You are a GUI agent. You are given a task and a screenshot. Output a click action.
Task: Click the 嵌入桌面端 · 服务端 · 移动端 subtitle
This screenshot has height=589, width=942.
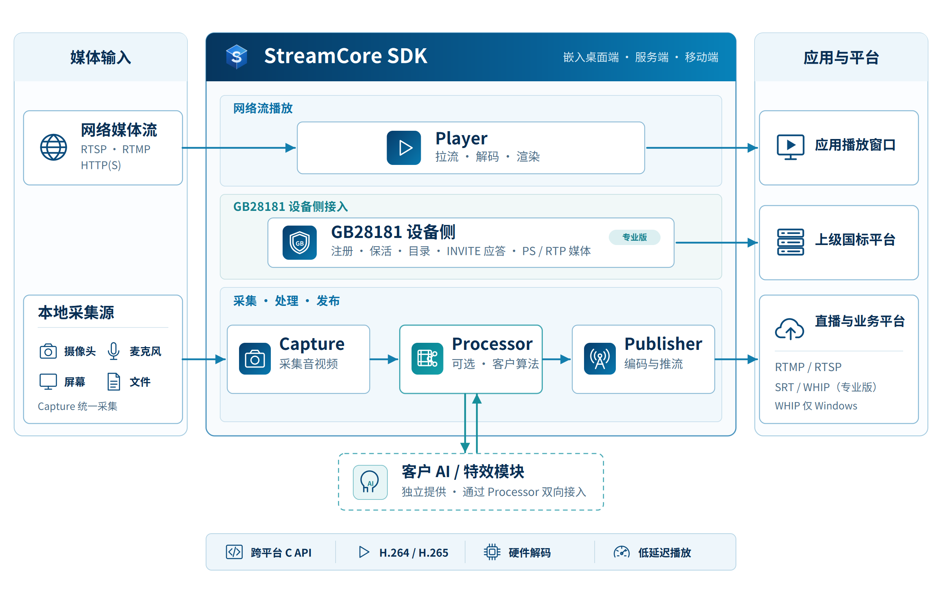click(641, 57)
